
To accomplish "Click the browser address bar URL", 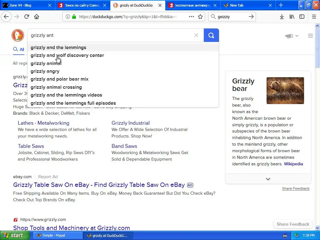I will [128, 17].
